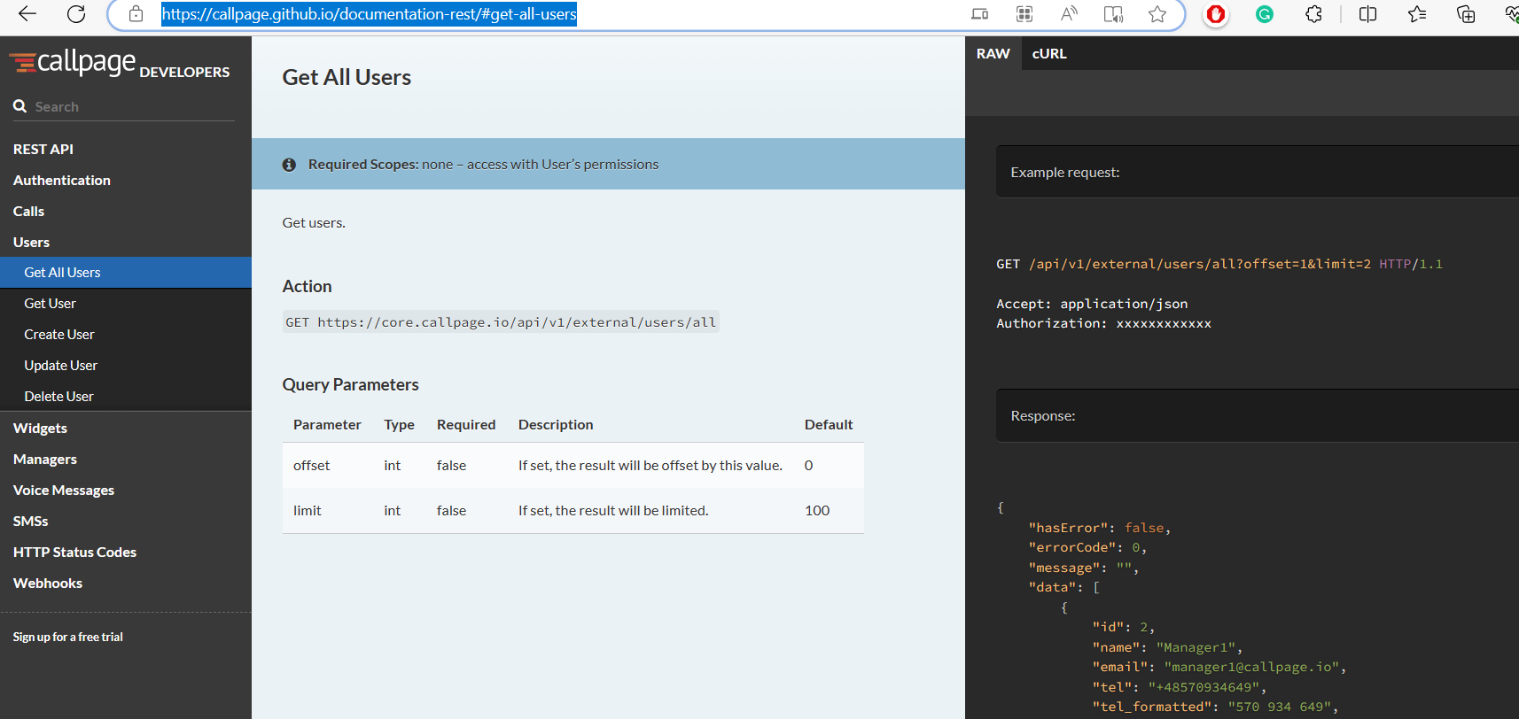Open HTTP Status Codes section
Image resolution: width=1519 pixels, height=719 pixels.
(x=74, y=552)
